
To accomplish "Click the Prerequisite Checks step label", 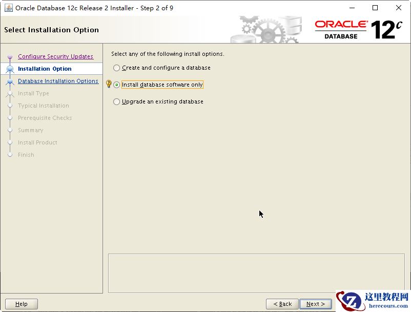I will [45, 118].
